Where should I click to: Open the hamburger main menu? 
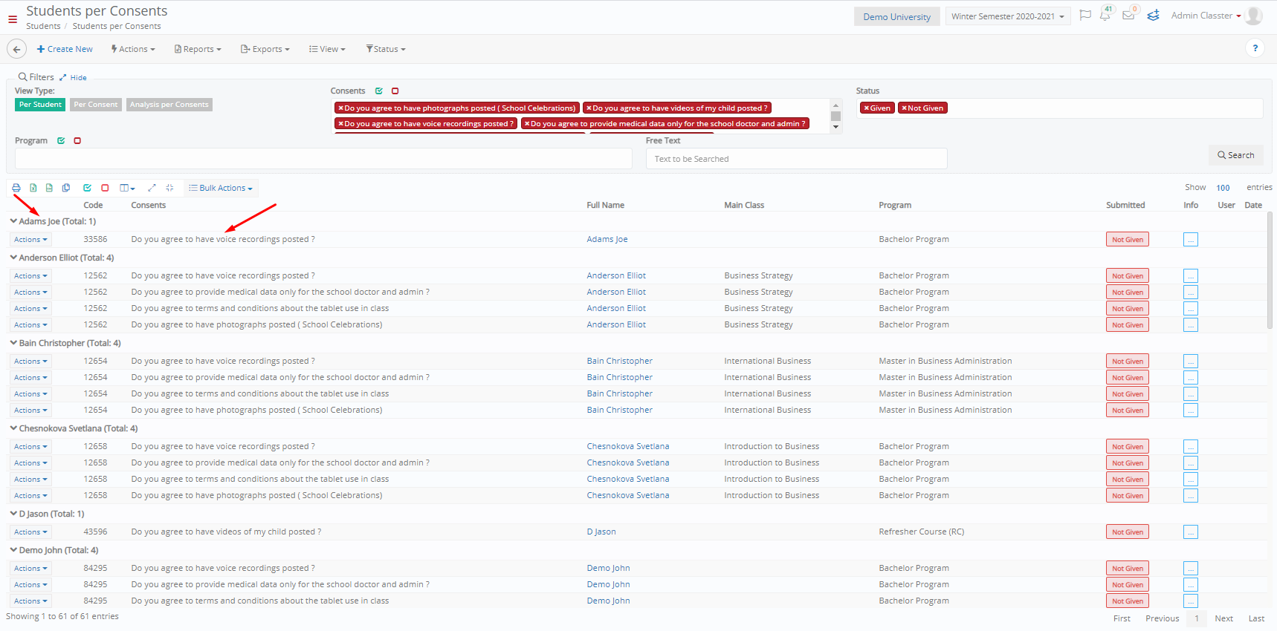pos(13,19)
